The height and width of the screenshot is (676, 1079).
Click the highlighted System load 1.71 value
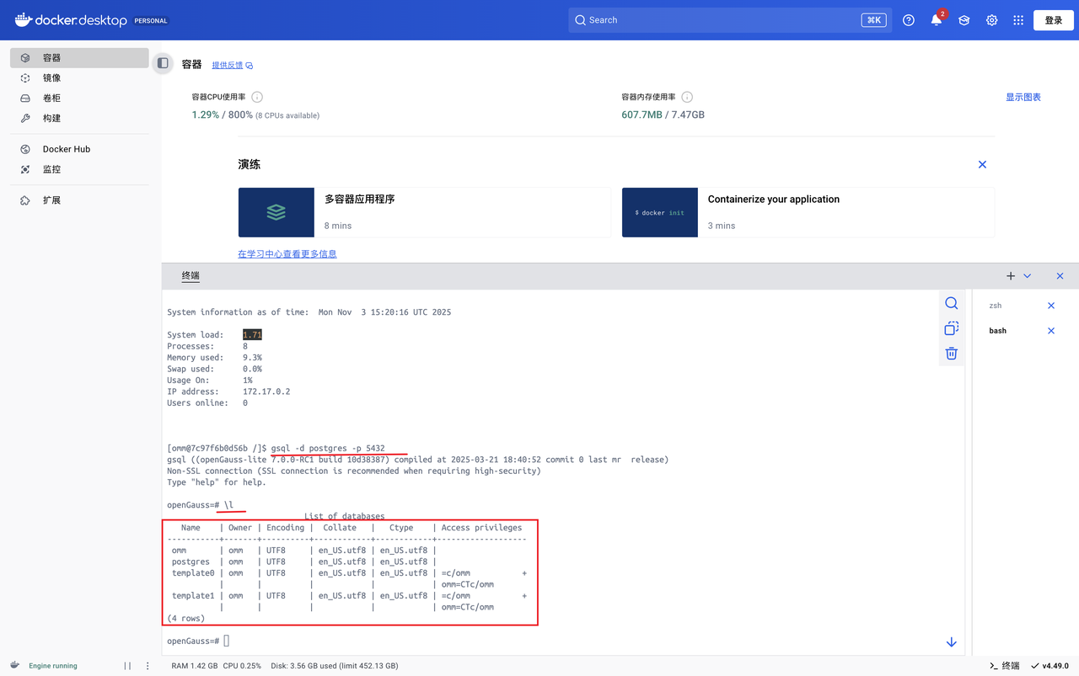pyautogui.click(x=252, y=335)
